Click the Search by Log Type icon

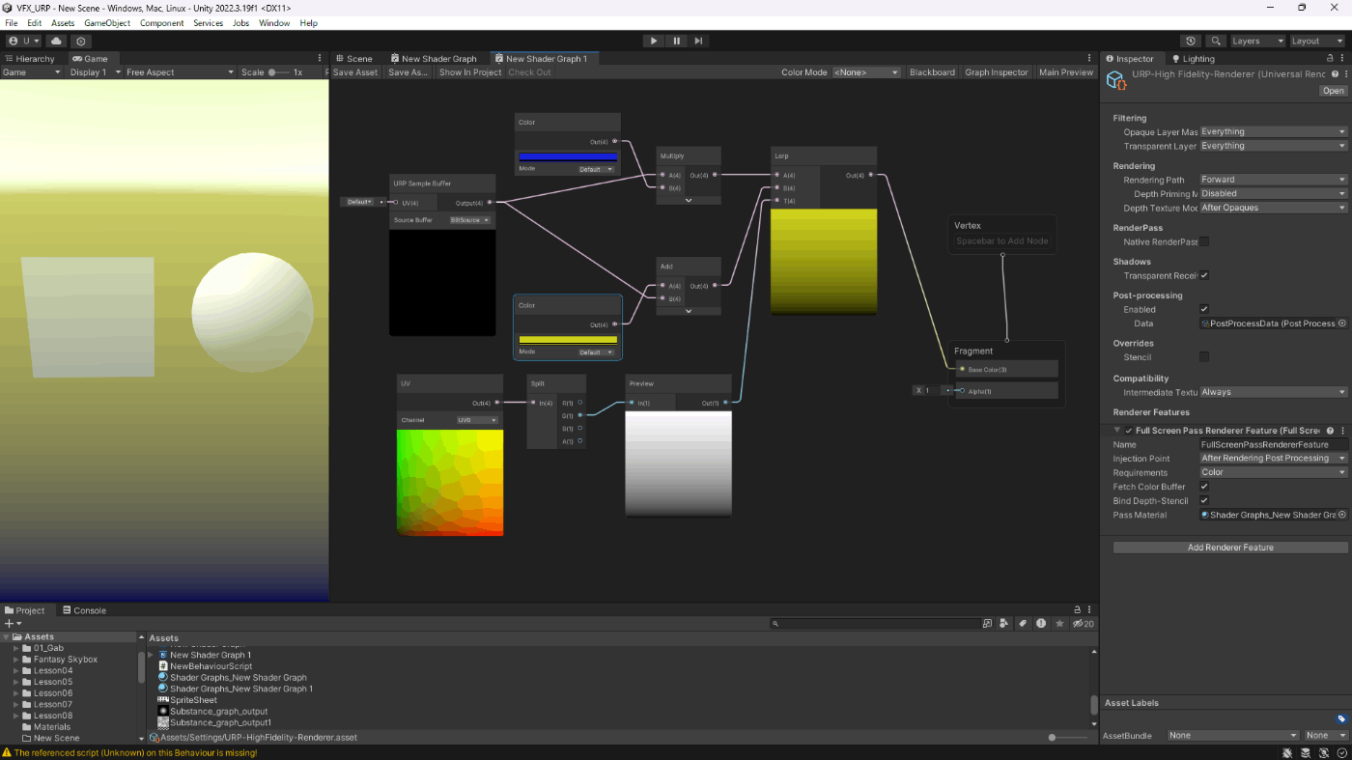tap(1041, 624)
